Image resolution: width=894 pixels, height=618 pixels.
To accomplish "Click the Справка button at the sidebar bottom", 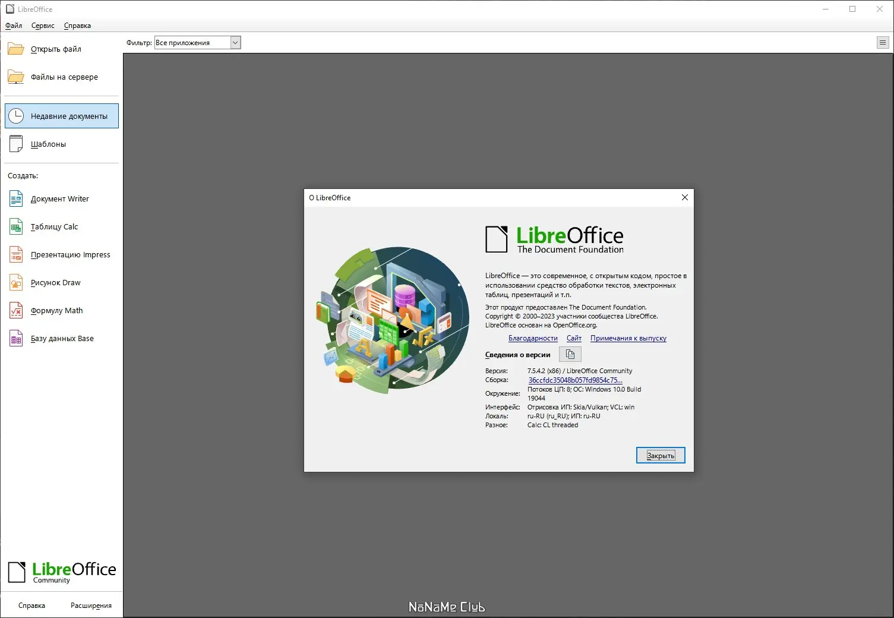I will click(31, 606).
